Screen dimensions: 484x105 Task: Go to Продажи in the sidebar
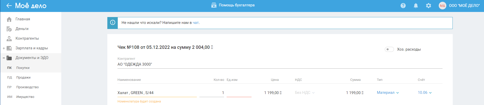pos(23,78)
